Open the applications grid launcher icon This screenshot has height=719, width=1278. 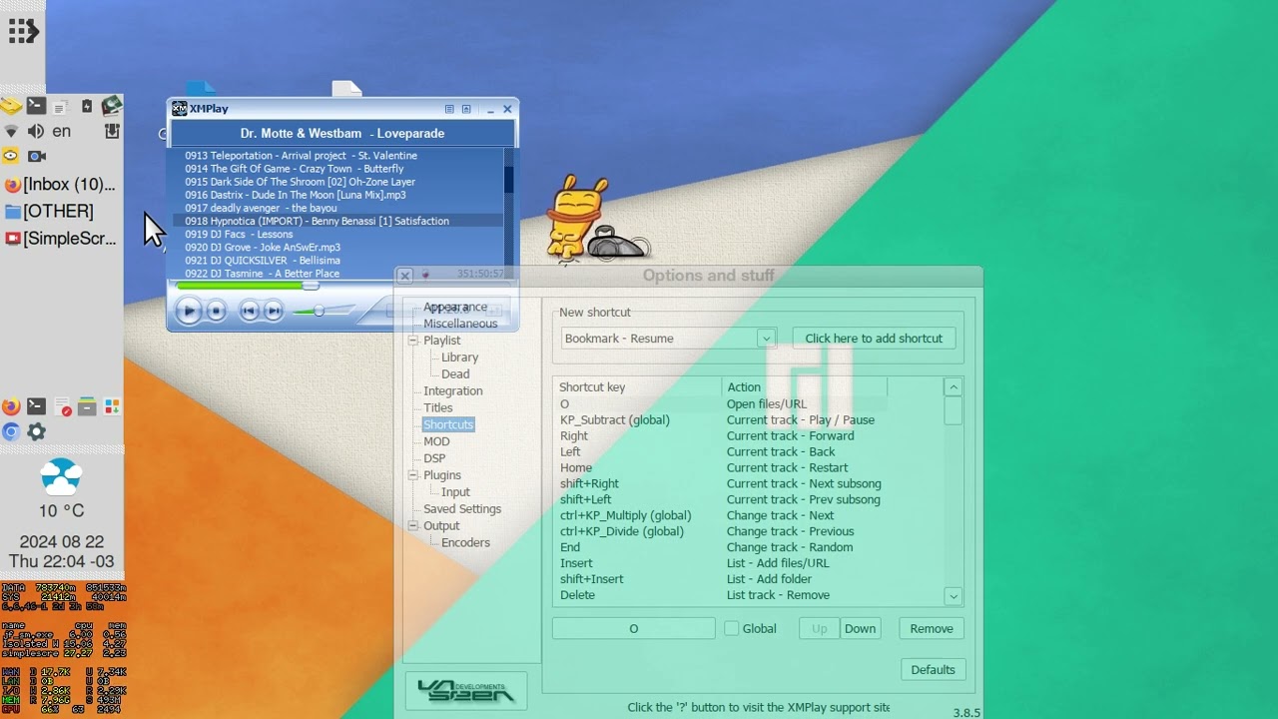point(22,31)
